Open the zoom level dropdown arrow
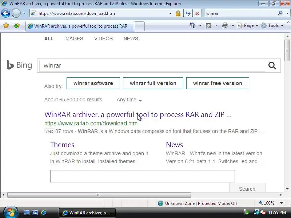The height and width of the screenshot is (218, 291). (281, 203)
